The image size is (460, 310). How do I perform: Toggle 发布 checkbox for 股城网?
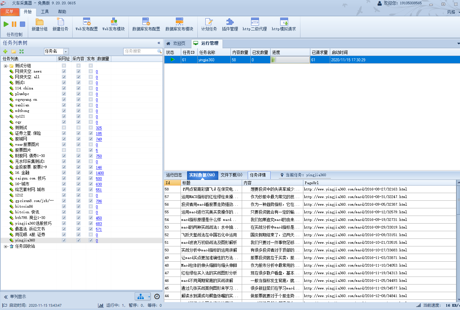(x=91, y=139)
